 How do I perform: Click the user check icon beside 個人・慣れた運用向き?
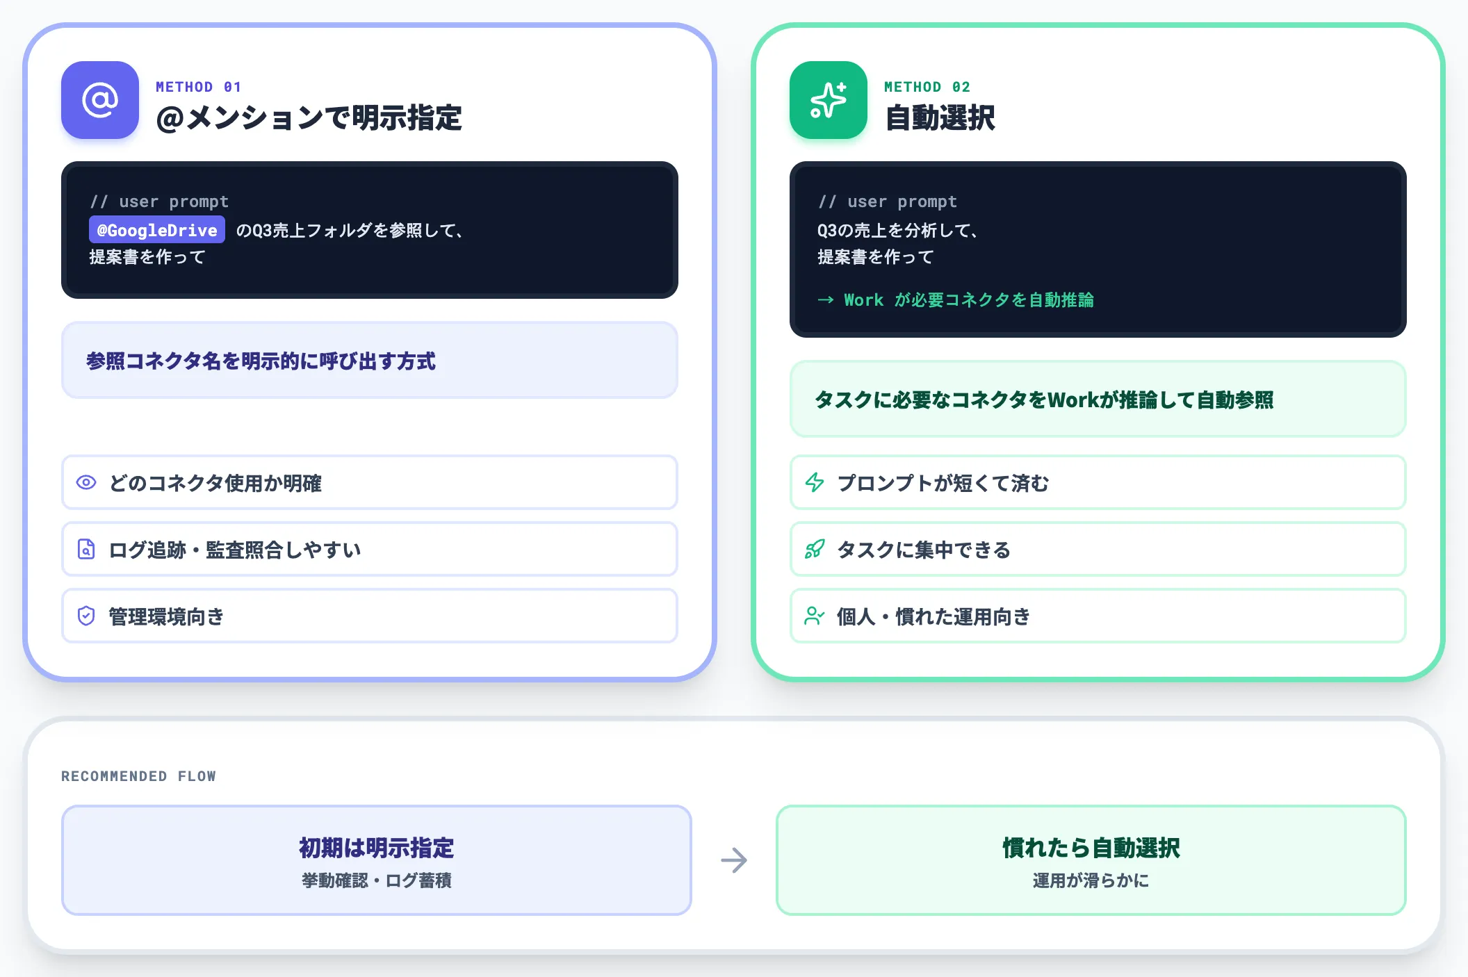[815, 616]
